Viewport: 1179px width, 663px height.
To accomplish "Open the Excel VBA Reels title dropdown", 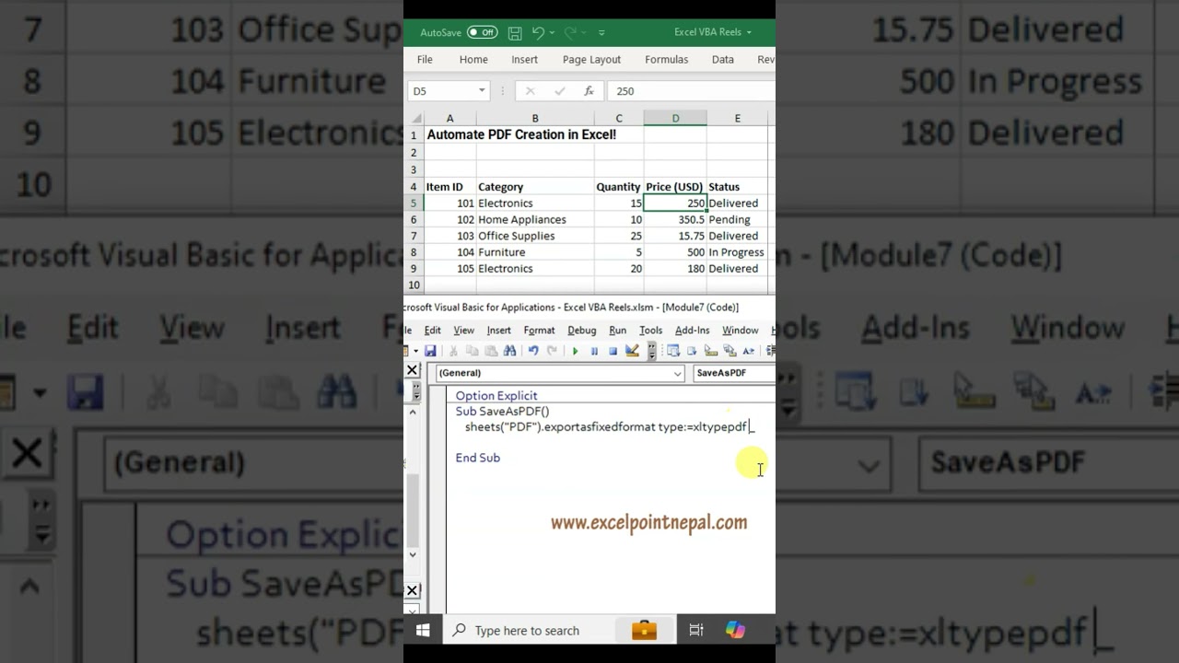I will pos(749,32).
